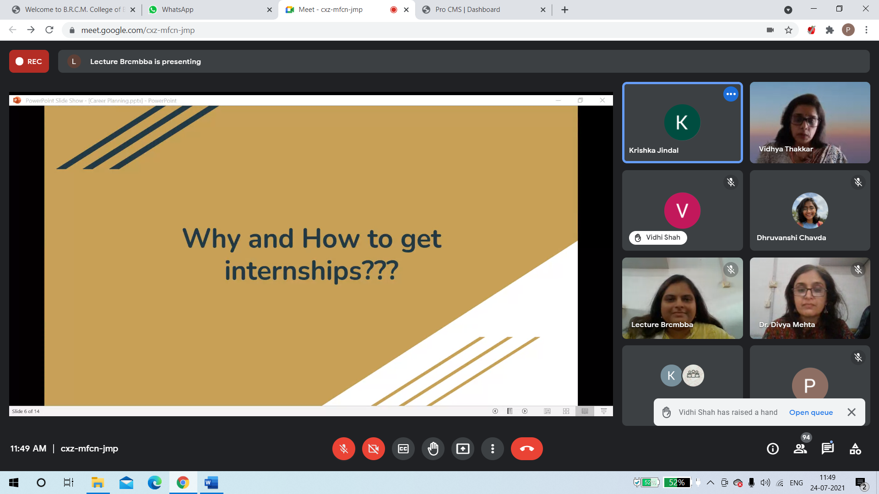Leave call with red hang-up button
This screenshot has width=879, height=494.
(x=526, y=449)
